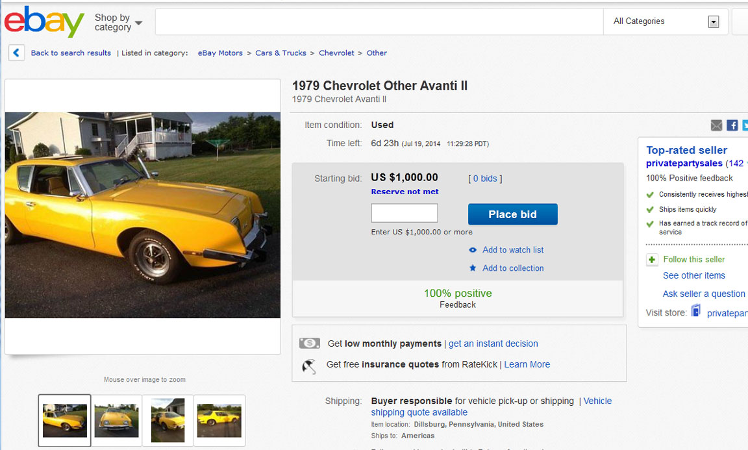Click the star icon for collection
This screenshot has height=450, width=748.
(x=473, y=268)
